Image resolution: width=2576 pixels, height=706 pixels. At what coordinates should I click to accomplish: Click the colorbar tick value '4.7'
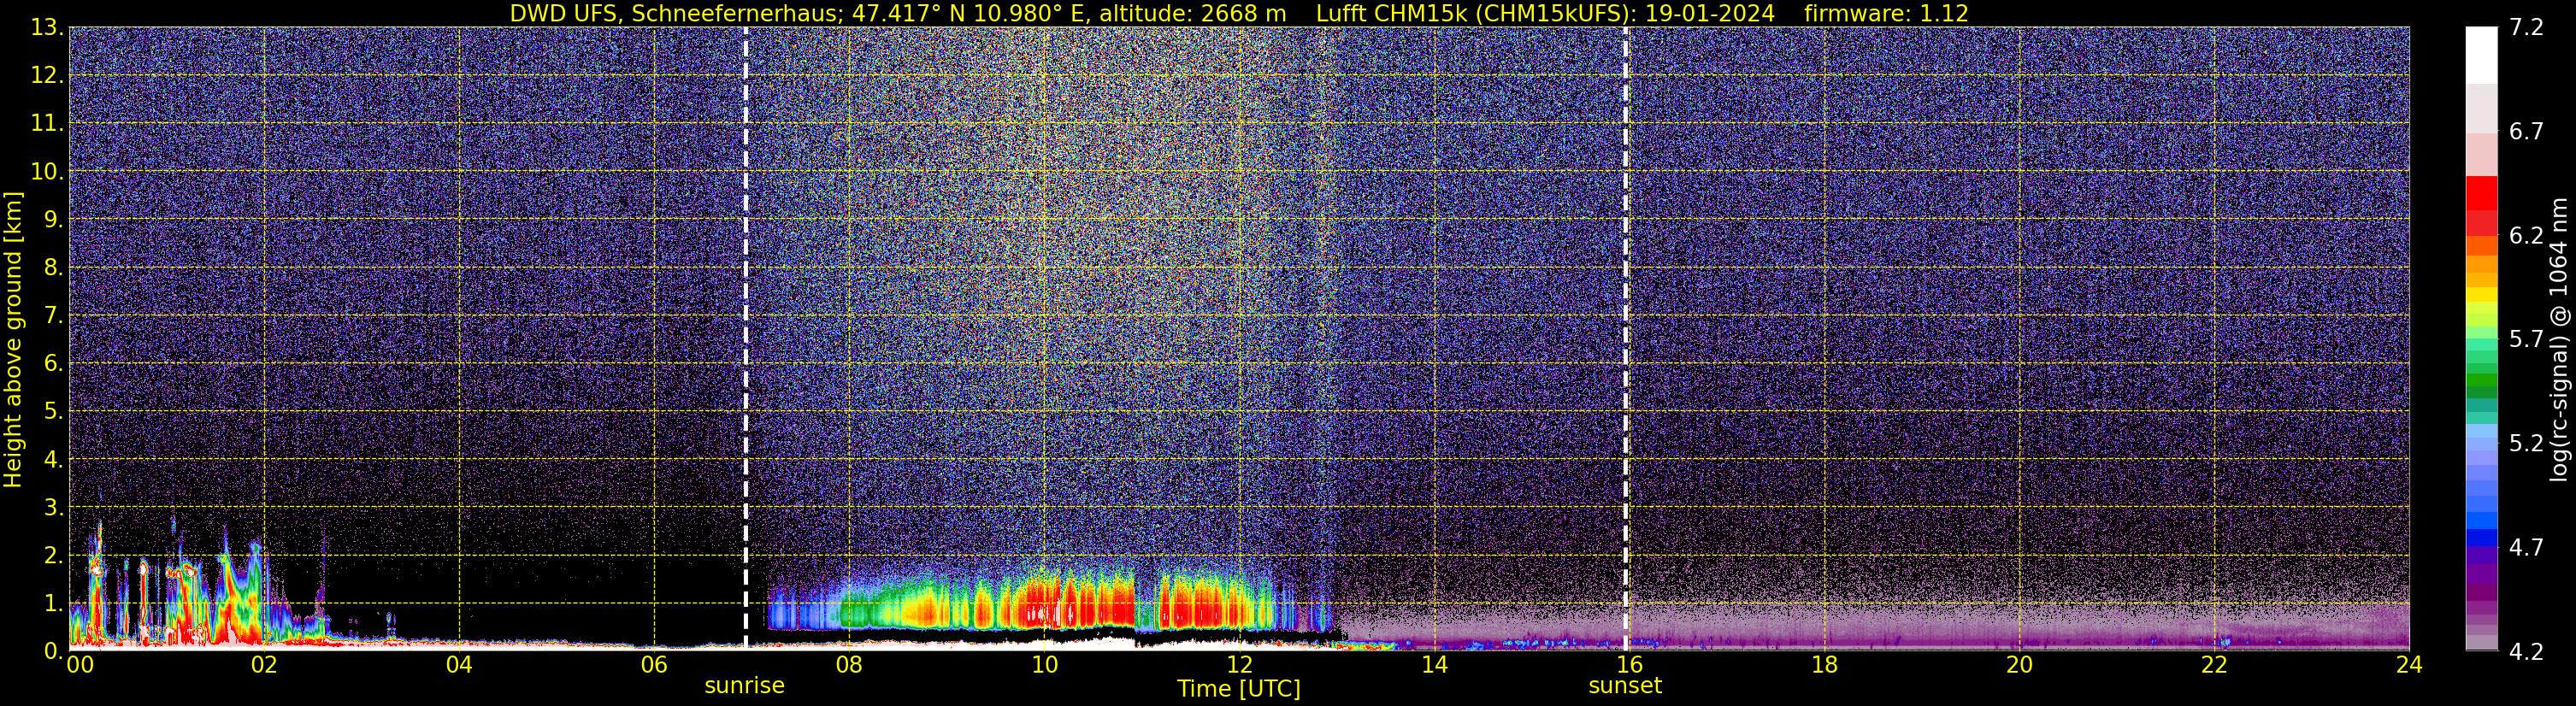point(2526,548)
